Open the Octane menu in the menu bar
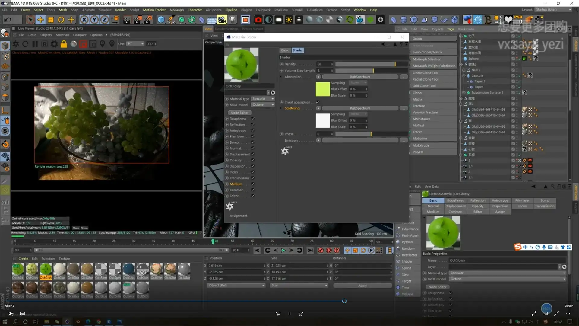The image size is (579, 326). [x=331, y=10]
